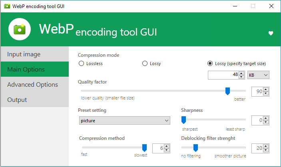The image size is (281, 167).
Task: Click the camera logo in the header
Action: coord(20,29)
